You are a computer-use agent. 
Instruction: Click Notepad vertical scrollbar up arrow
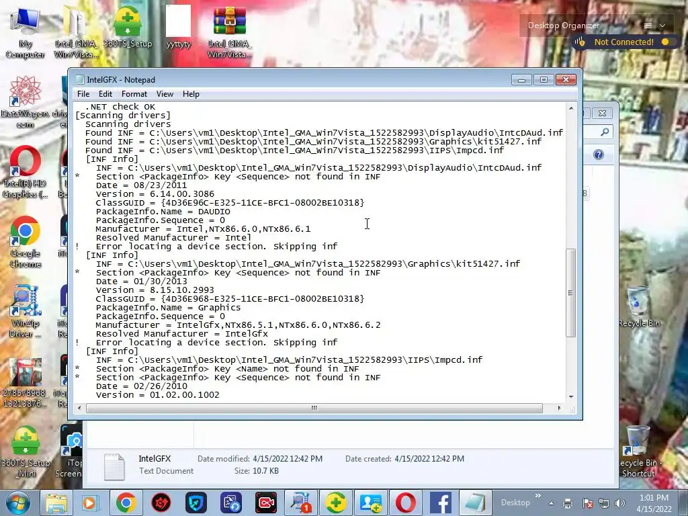coord(571,108)
